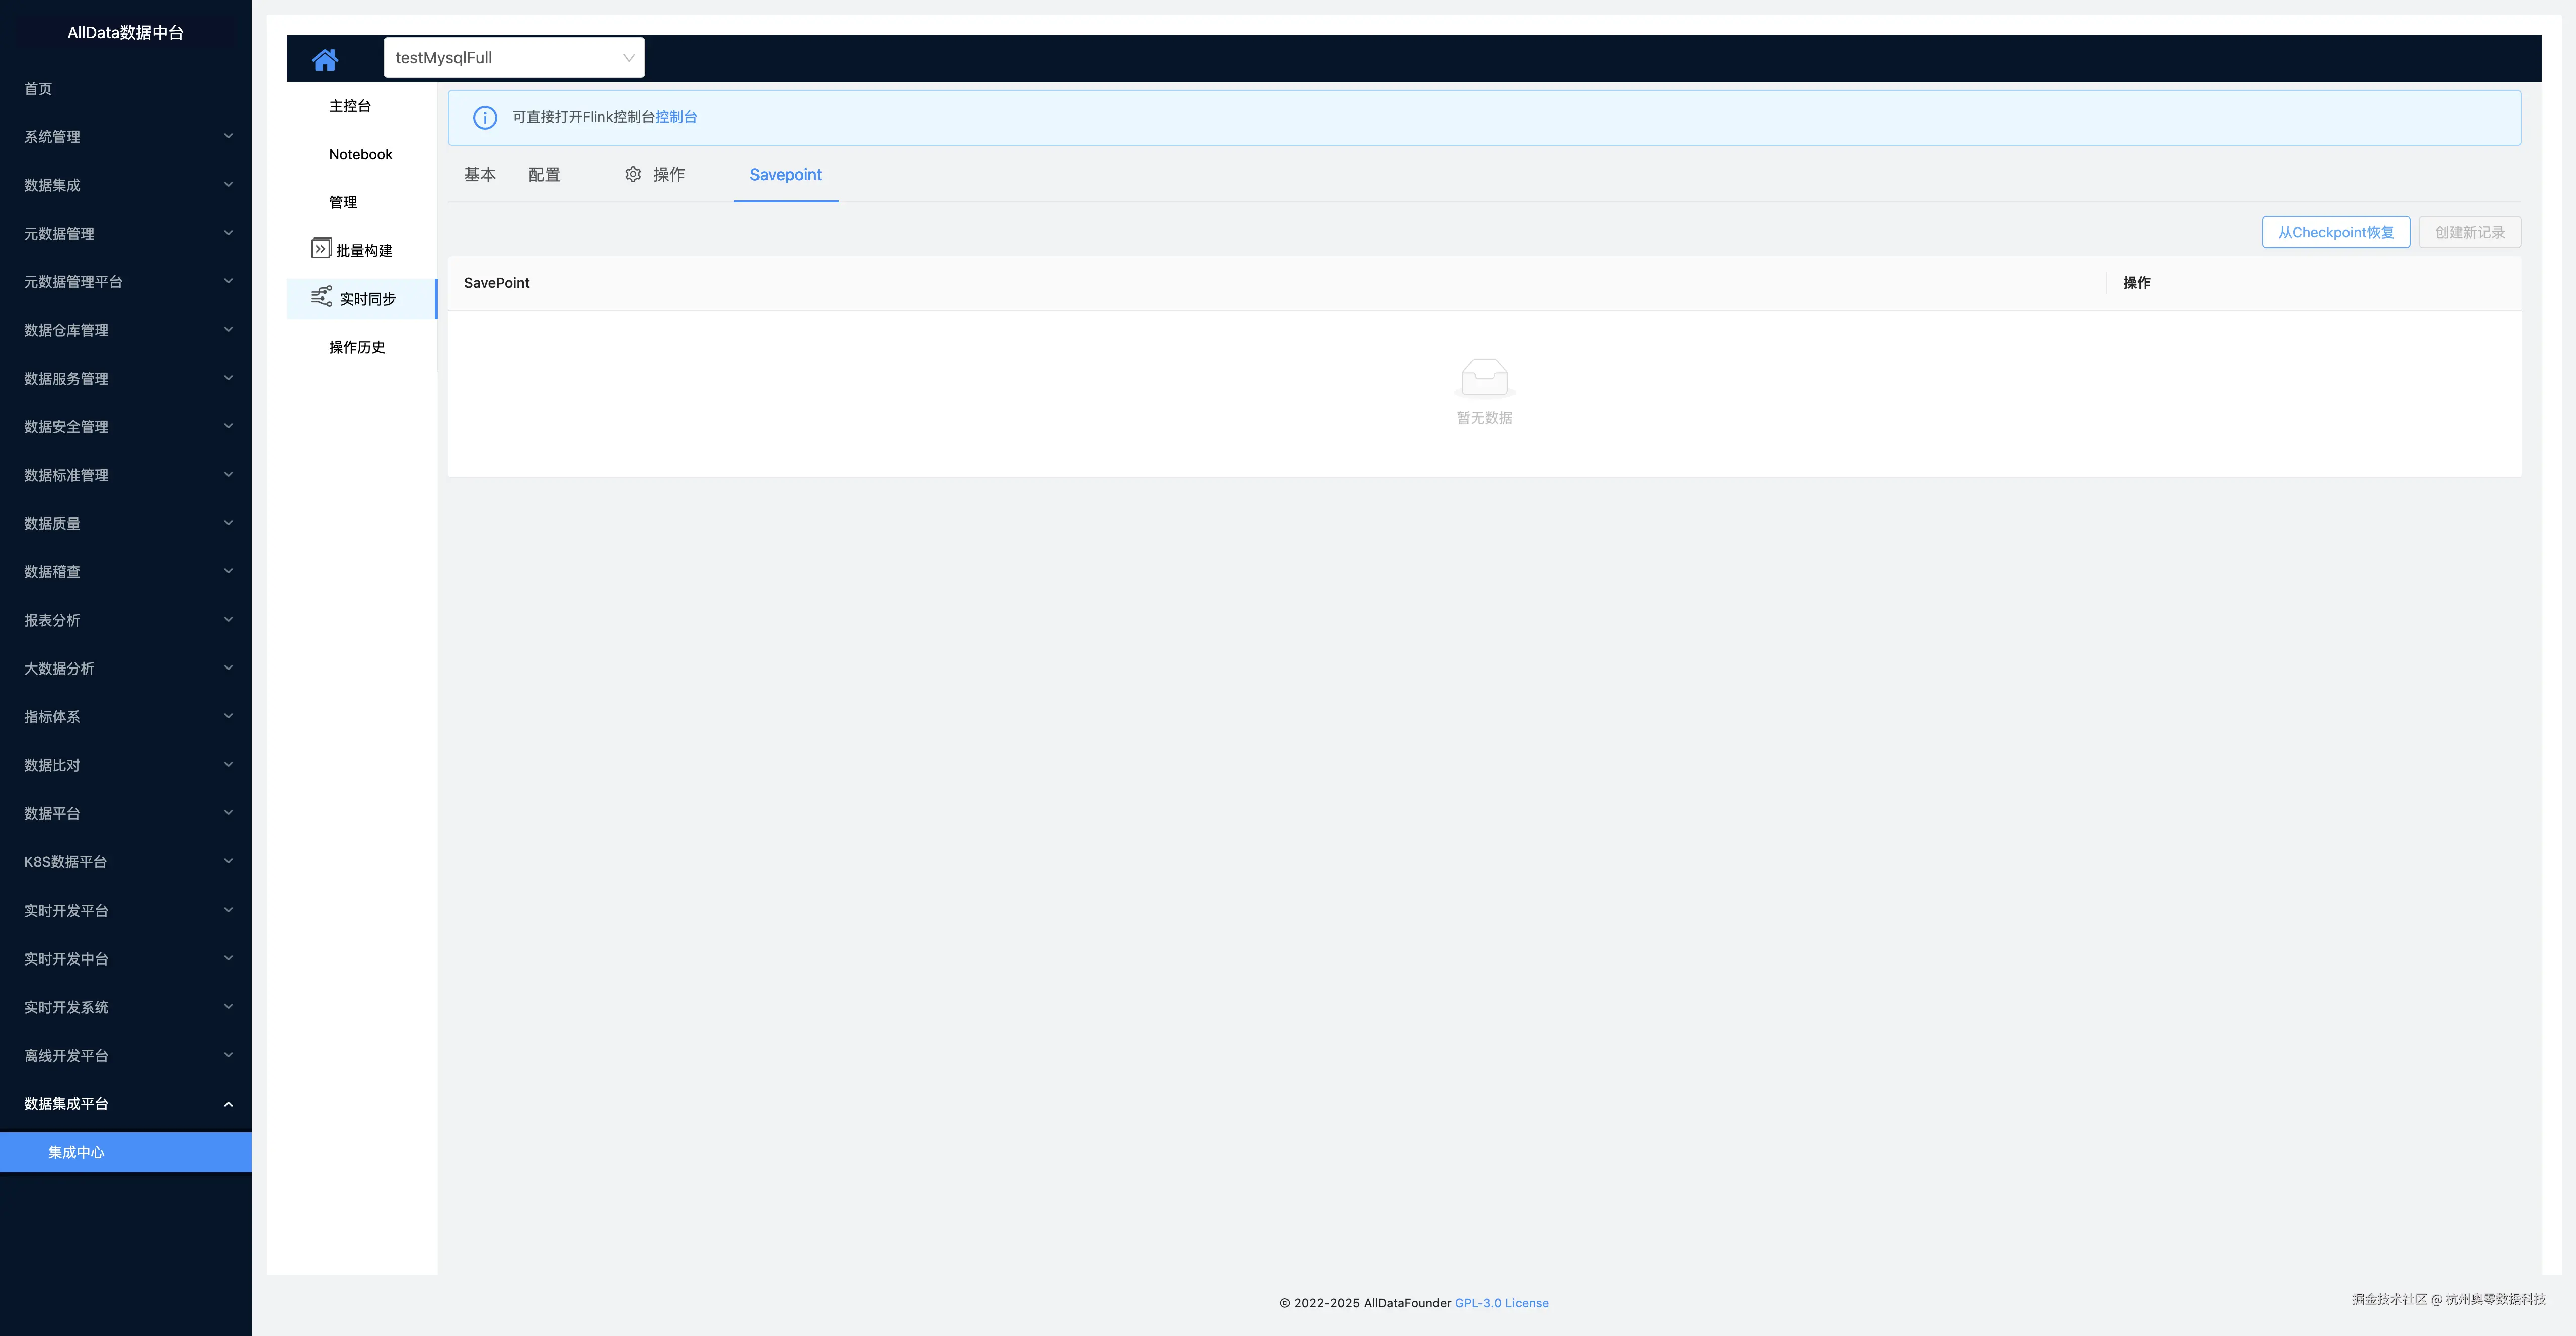Expand the 实时开发平台 menu chevron
Screen dimensions: 2576x1336
point(228,910)
